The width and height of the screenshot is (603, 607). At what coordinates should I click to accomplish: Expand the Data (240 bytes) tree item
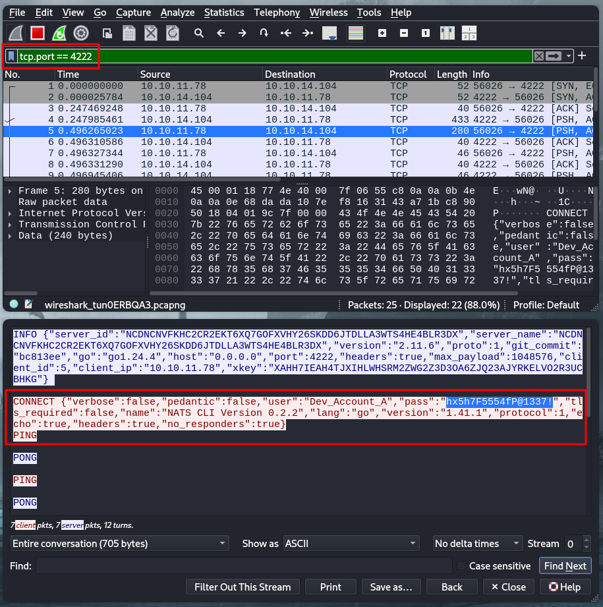click(x=9, y=235)
